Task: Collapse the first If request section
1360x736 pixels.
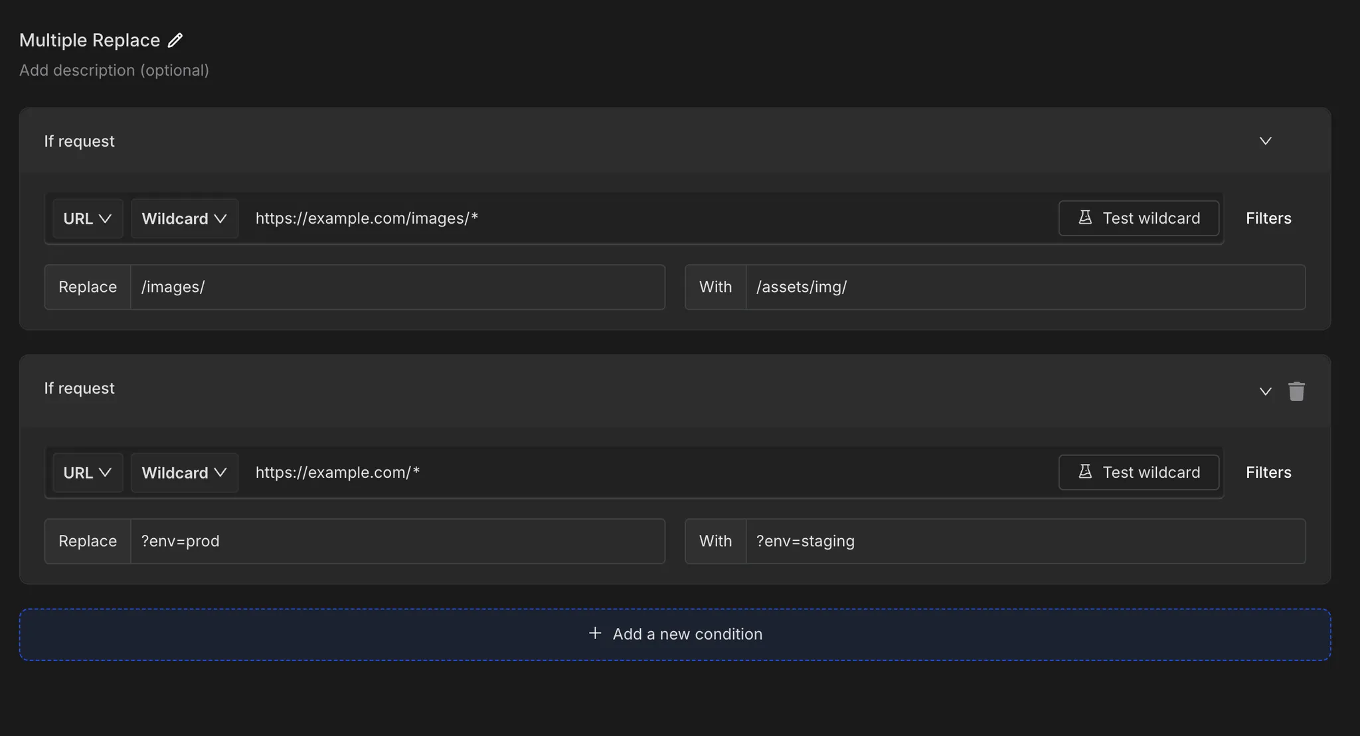Action: point(1265,141)
